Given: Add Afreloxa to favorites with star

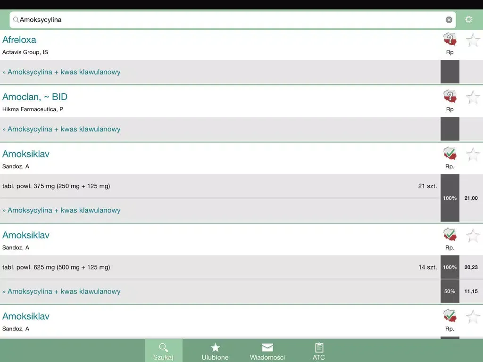Looking at the screenshot, I should (473, 40).
